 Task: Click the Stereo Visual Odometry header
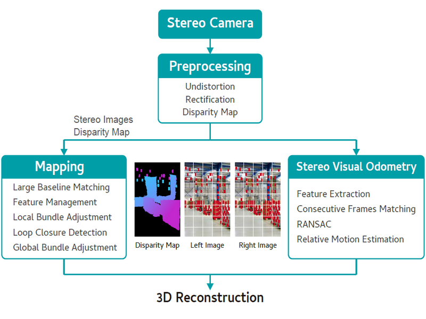[x=356, y=166]
